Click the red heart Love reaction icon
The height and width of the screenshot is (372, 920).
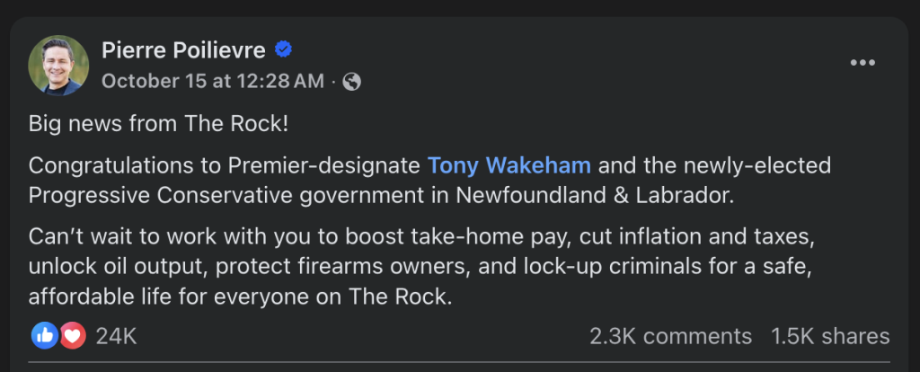(x=71, y=336)
